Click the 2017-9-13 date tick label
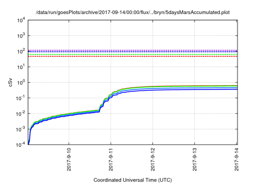 [x=195, y=159]
